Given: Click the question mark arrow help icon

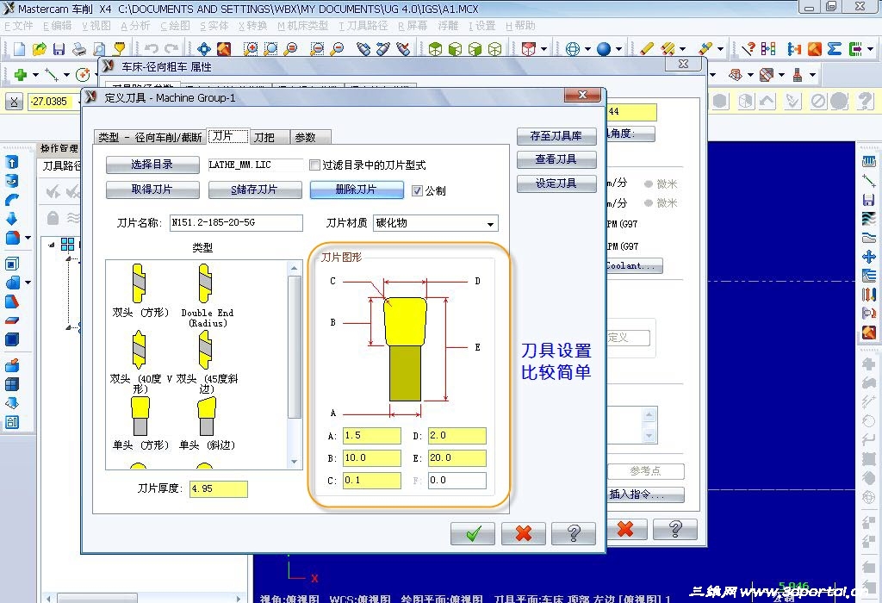Looking at the screenshot, I should [x=748, y=49].
